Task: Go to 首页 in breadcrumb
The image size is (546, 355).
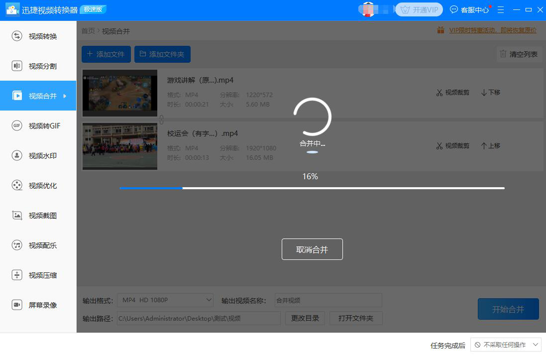Action: tap(88, 31)
